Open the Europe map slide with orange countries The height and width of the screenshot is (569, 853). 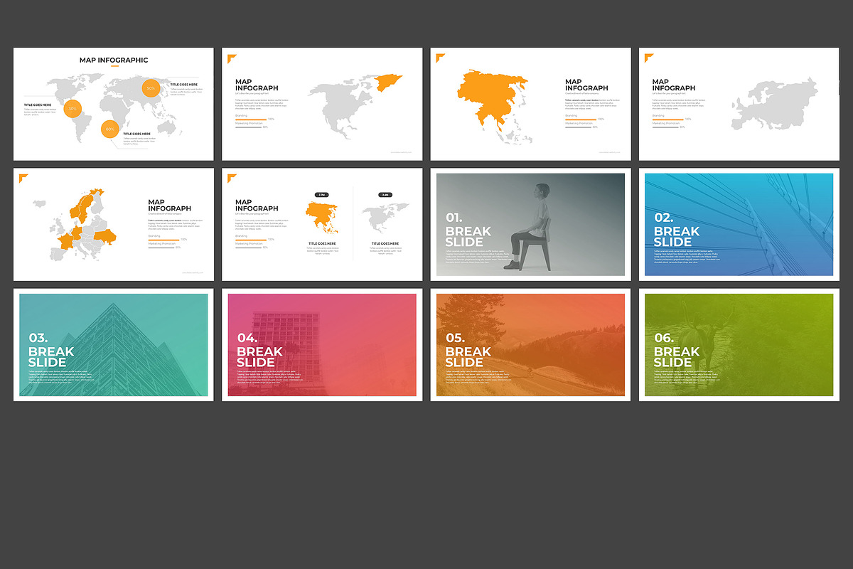click(114, 224)
